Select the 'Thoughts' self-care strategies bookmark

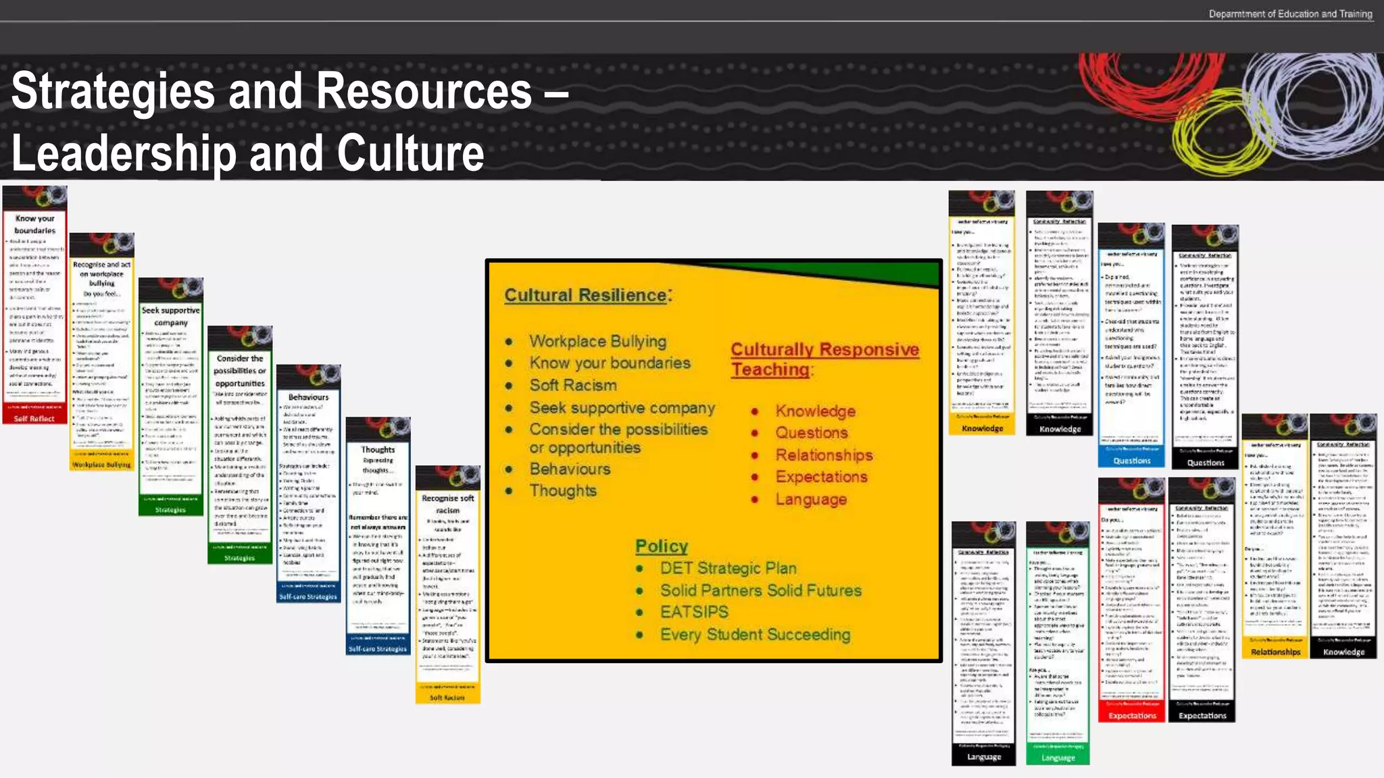[378, 536]
